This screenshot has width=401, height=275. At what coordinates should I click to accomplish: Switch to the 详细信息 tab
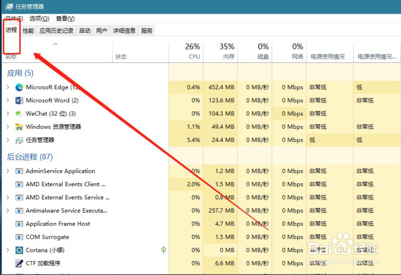click(x=124, y=31)
